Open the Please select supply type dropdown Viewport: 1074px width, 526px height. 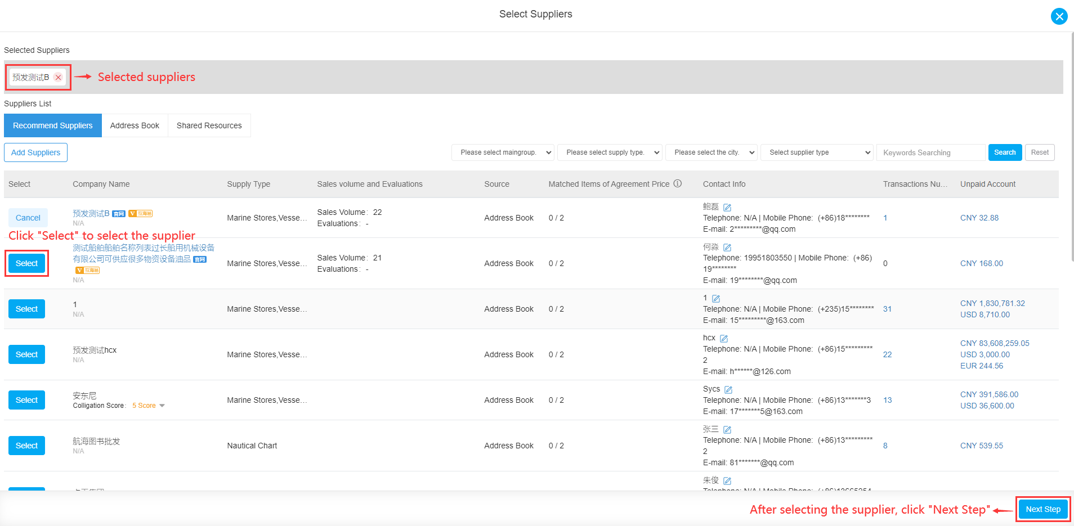610,152
